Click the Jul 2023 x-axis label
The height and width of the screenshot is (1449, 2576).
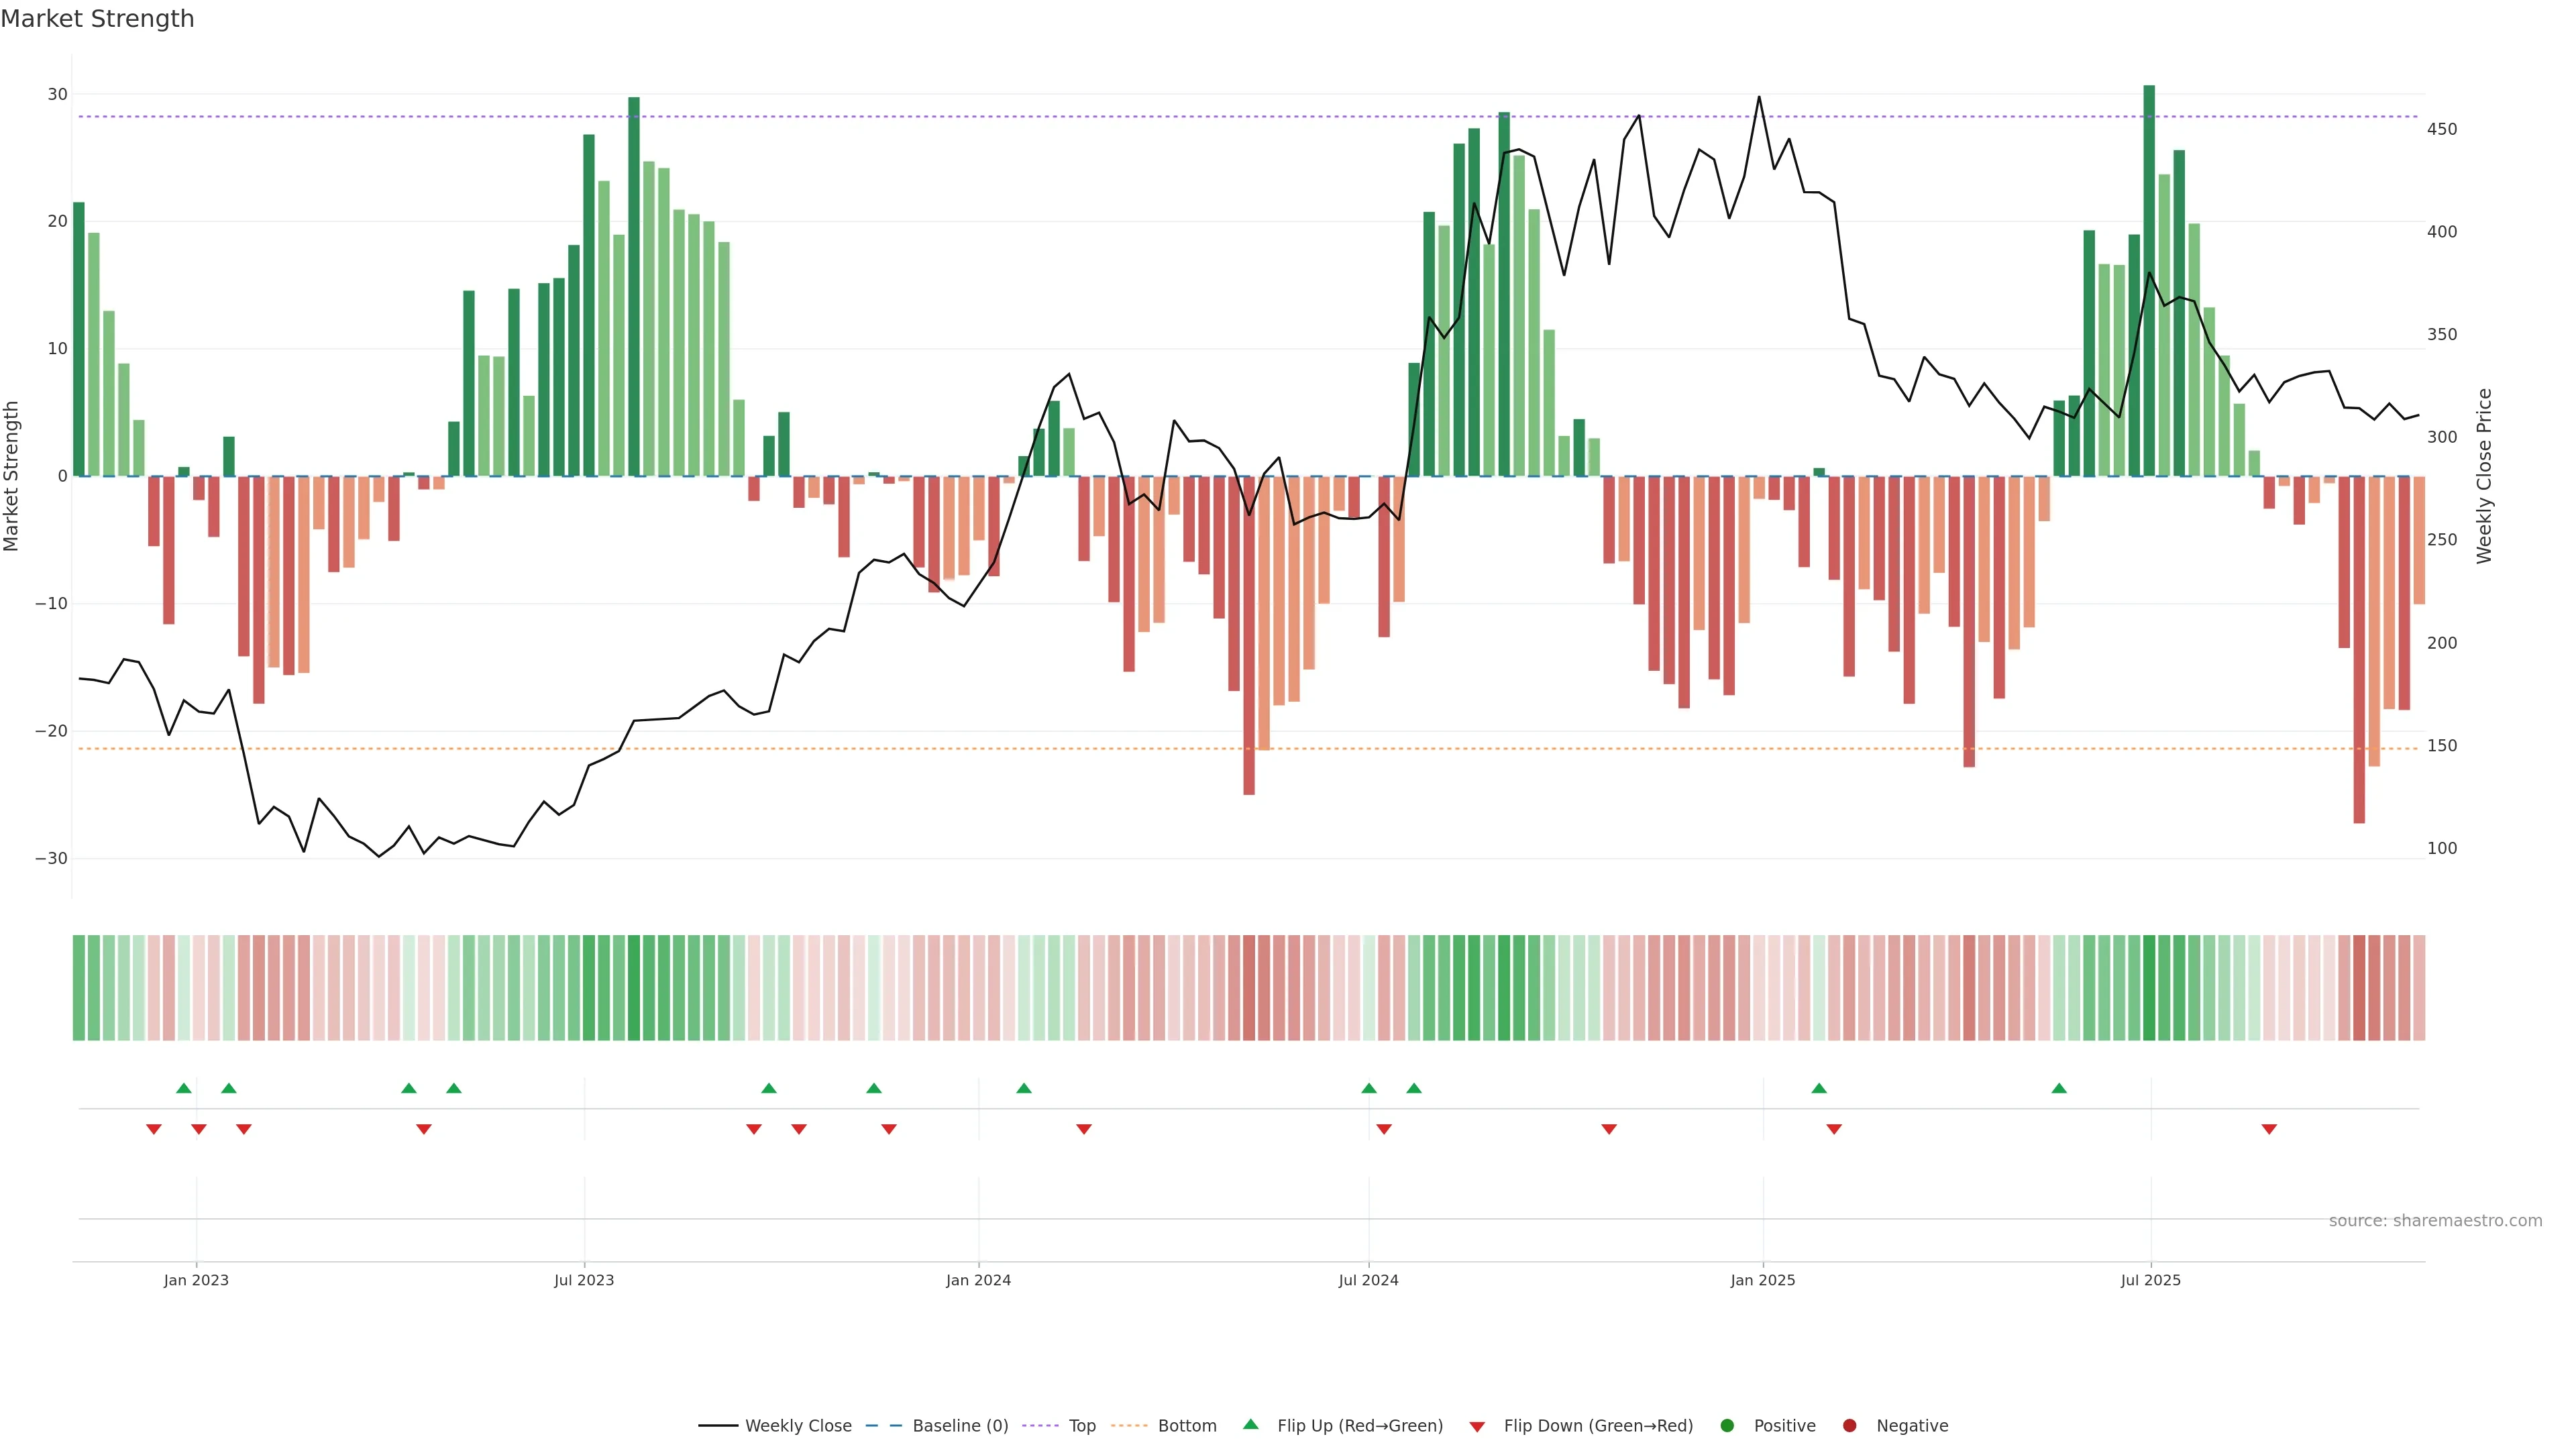point(584,1280)
